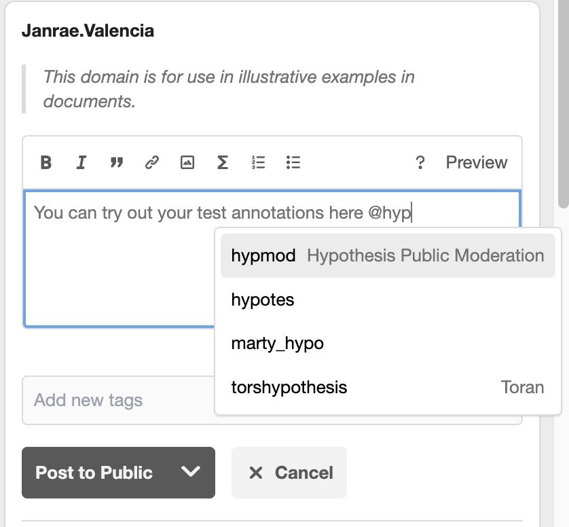The image size is (569, 527).
Task: Apply italic formatting to the annotation text
Action: pos(81,162)
